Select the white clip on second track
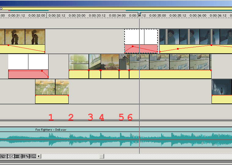 28,62
